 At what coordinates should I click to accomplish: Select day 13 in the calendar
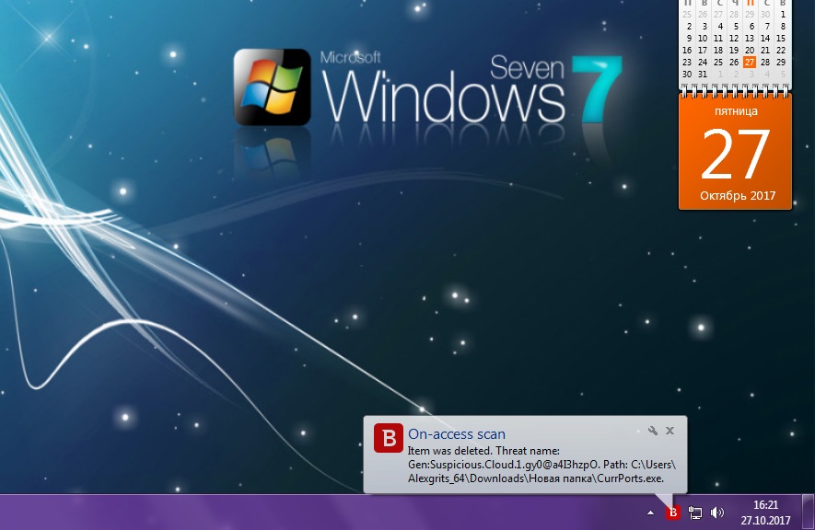click(749, 38)
